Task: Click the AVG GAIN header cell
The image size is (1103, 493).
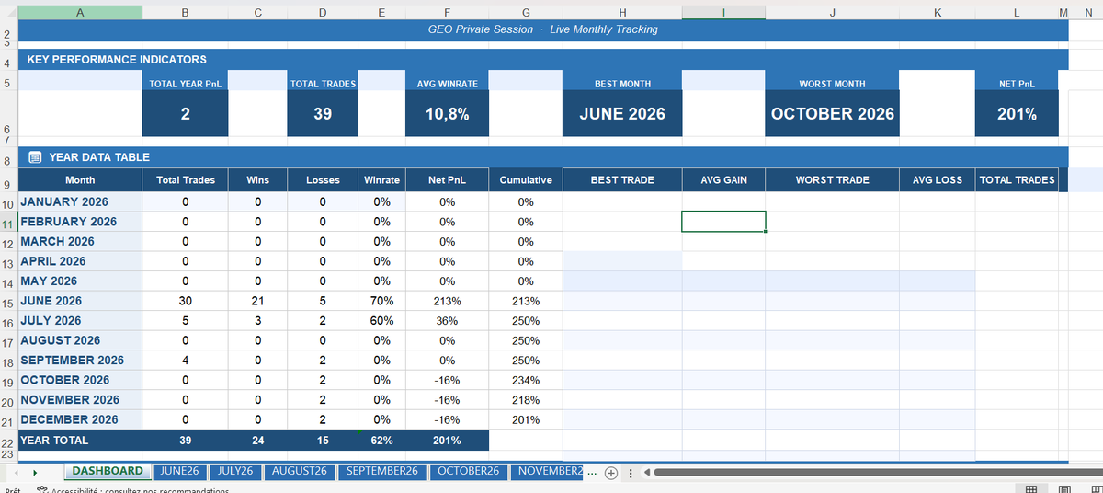Action: [x=723, y=180]
